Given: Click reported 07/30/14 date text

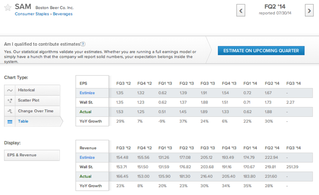Looking at the screenshot, I should (x=275, y=13).
